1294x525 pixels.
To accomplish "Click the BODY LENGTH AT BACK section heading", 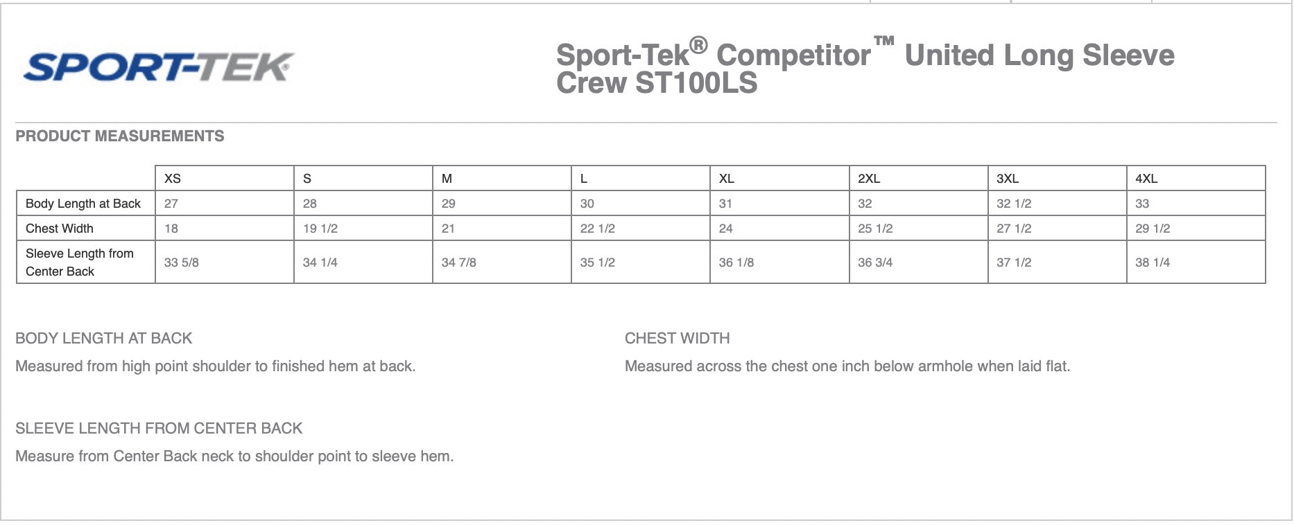I will pyautogui.click(x=104, y=338).
